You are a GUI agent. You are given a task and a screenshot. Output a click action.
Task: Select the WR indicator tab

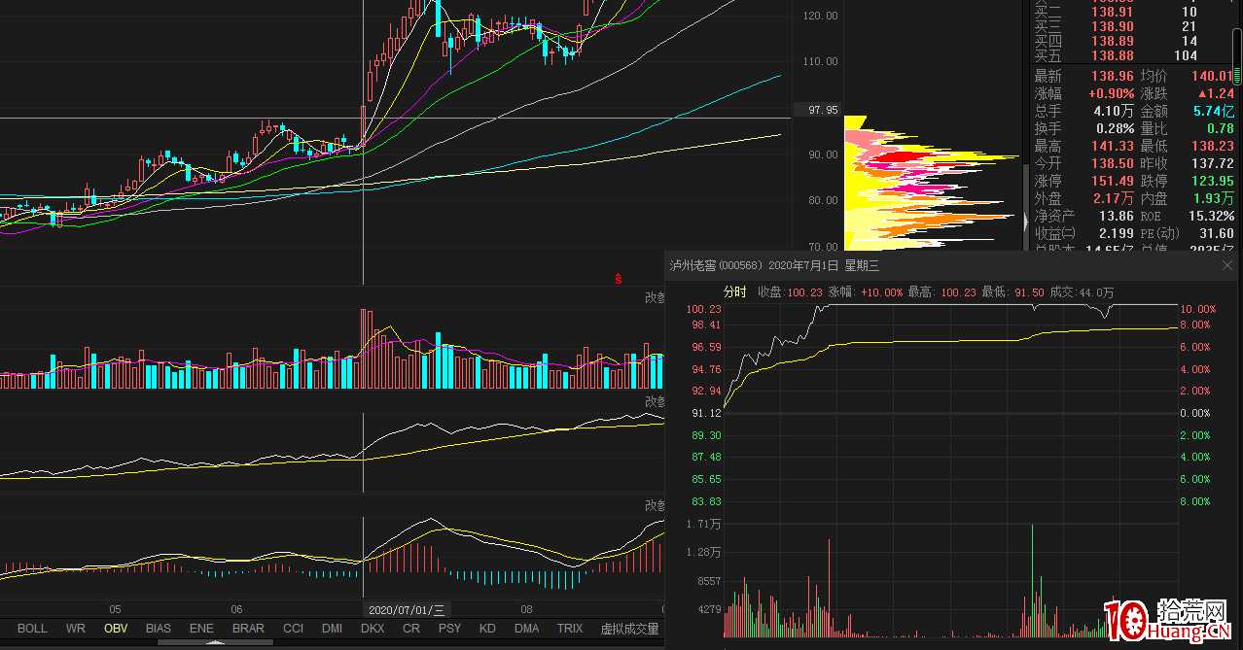[x=76, y=629]
